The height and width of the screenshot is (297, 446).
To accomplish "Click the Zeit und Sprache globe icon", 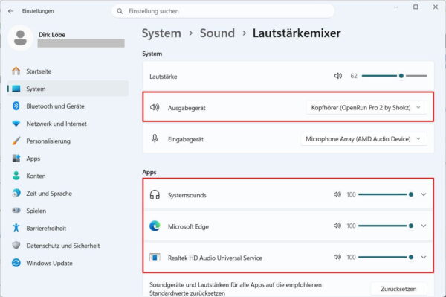I will (x=16, y=193).
